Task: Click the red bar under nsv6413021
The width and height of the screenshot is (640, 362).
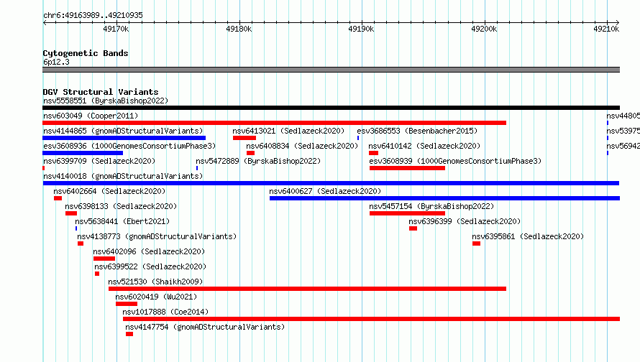Action: [x=244, y=138]
